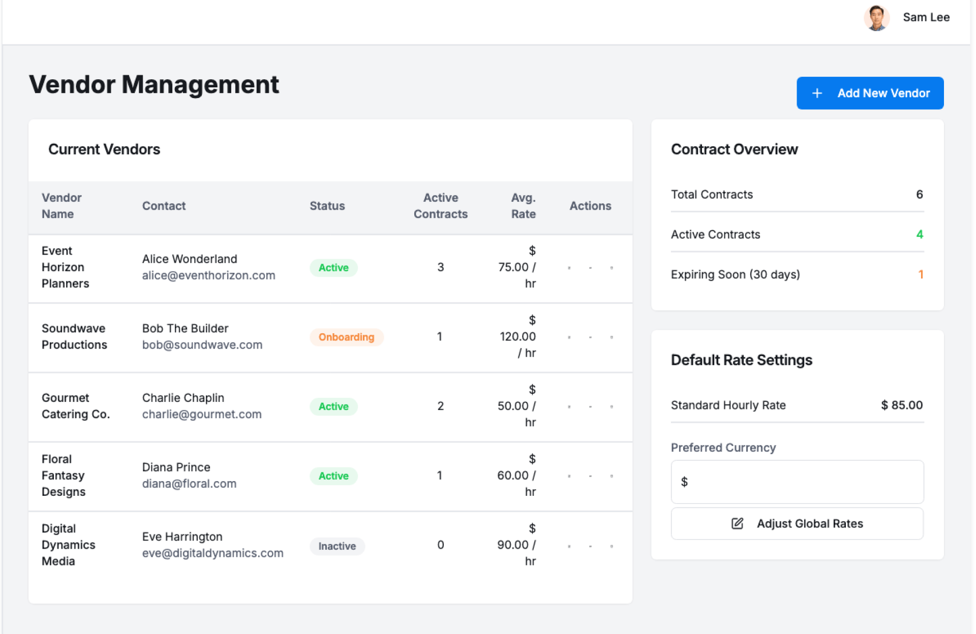Click Inactive status badge for Digital Dynamics

click(x=337, y=546)
